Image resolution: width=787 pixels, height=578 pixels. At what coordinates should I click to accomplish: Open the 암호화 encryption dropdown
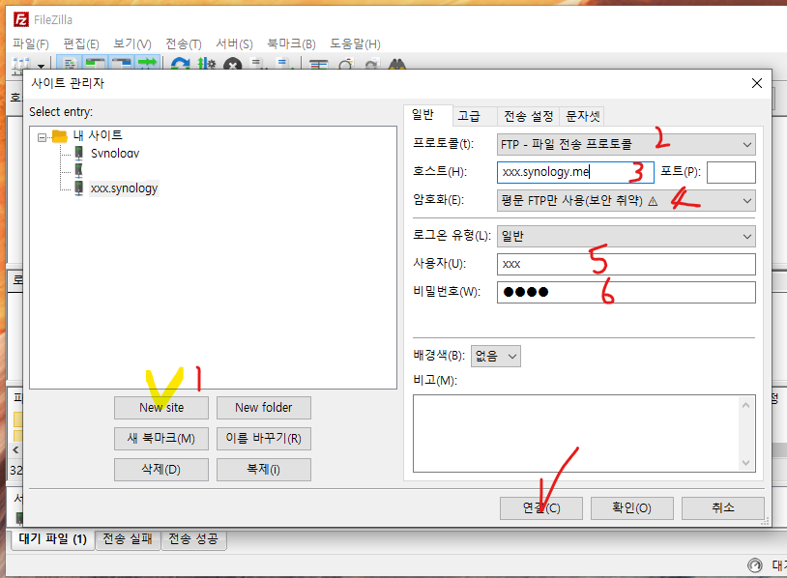click(626, 201)
